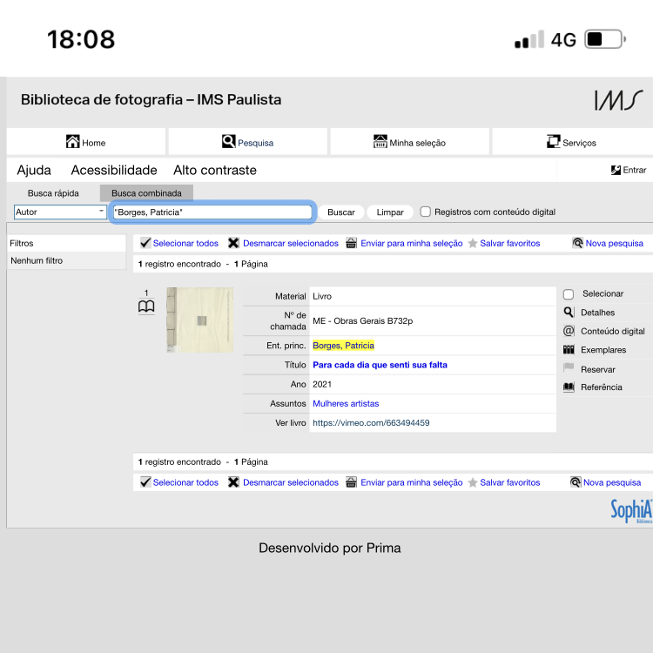
Task: Click the SophiA Biblioteca logo
Action: [631, 510]
